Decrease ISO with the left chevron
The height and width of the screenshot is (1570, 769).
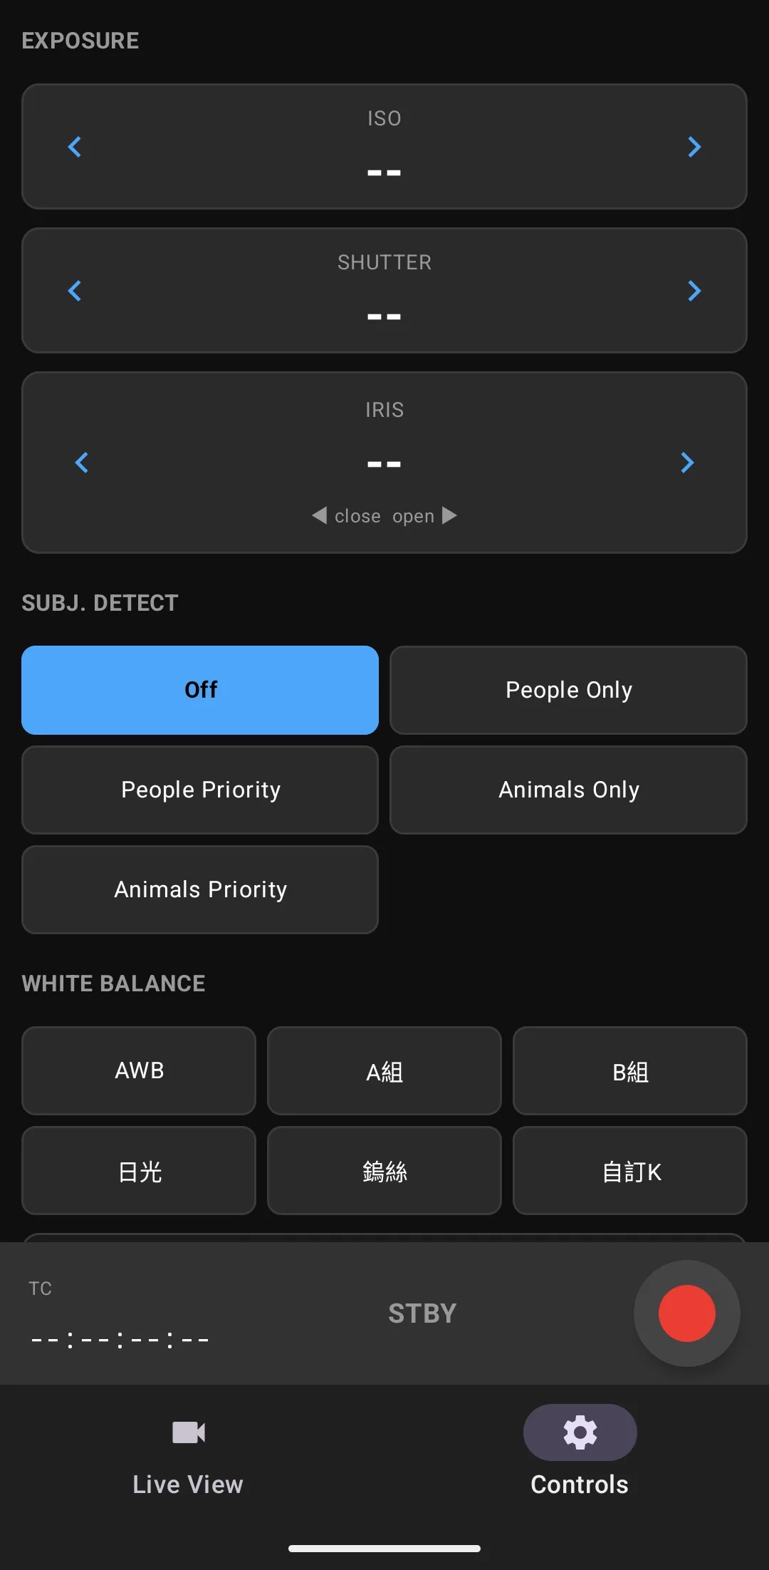75,147
